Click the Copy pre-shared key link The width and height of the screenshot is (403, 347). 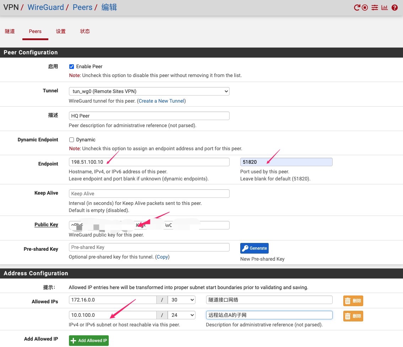162,257
